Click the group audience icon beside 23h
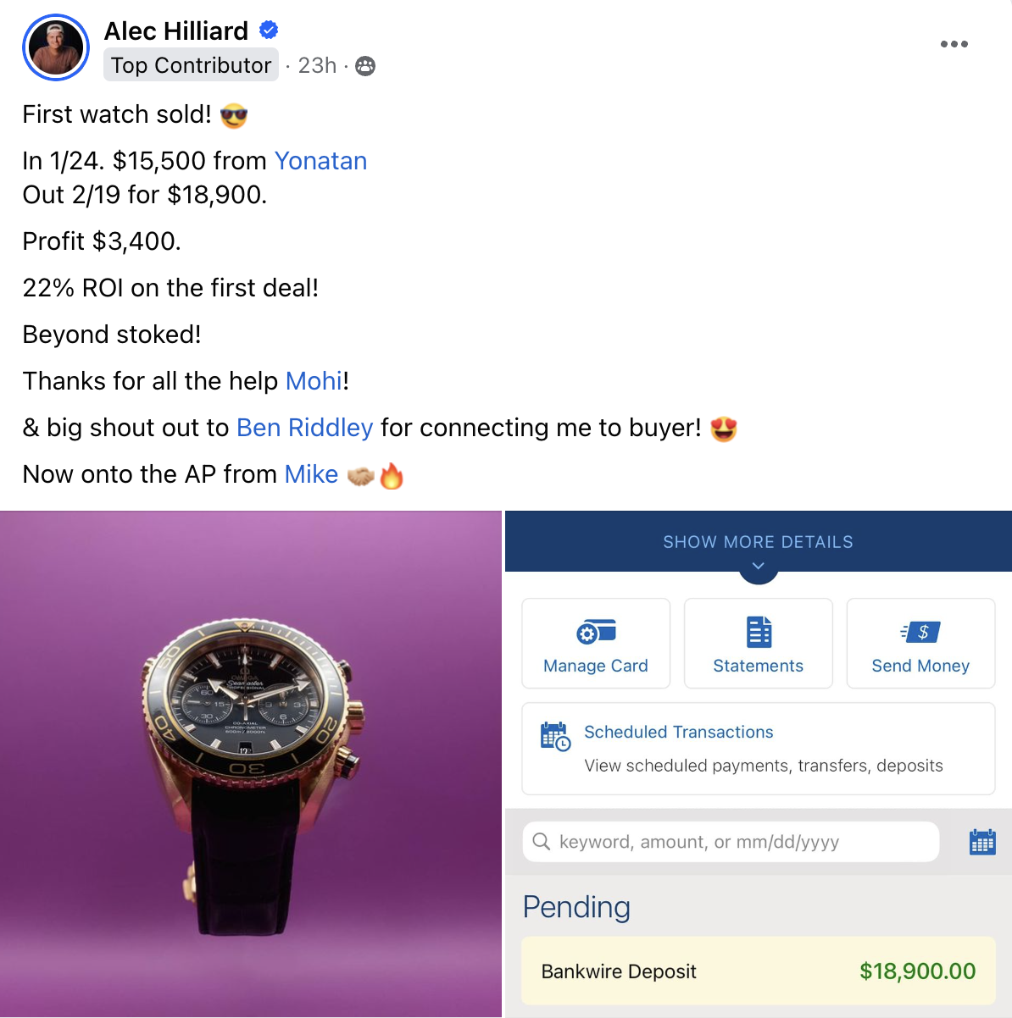The width and height of the screenshot is (1012, 1018). [365, 66]
